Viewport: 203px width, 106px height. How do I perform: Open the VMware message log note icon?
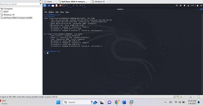pyautogui.click(x=198, y=97)
